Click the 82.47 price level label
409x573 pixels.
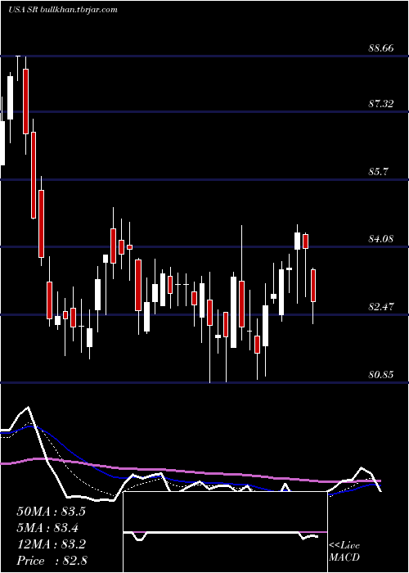click(x=381, y=307)
